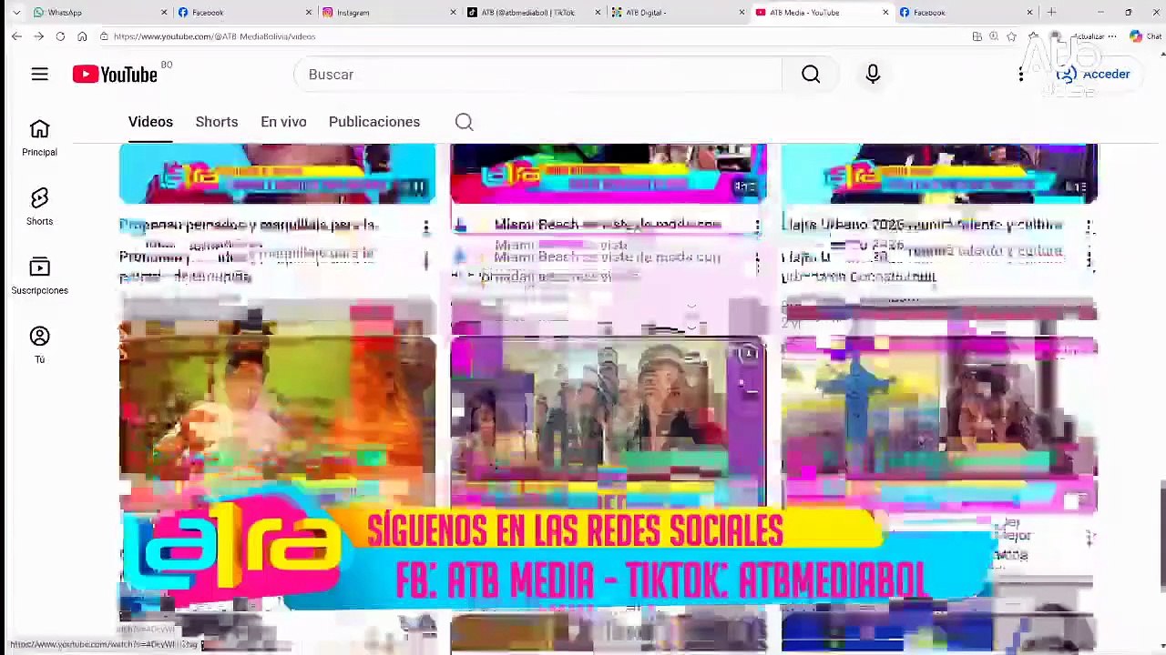Click the Acceder sign-in button

[x=1095, y=75]
